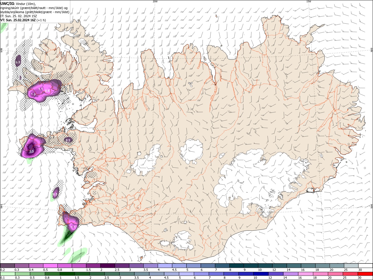
Task: Pick the light pink 16 swatch, bottom legend row
Action: [x=305, y=274]
